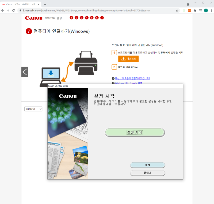Image resolution: width=214 pixels, height=204 pixels.
Task: Click the 다운로드 download button
Action: [128, 59]
